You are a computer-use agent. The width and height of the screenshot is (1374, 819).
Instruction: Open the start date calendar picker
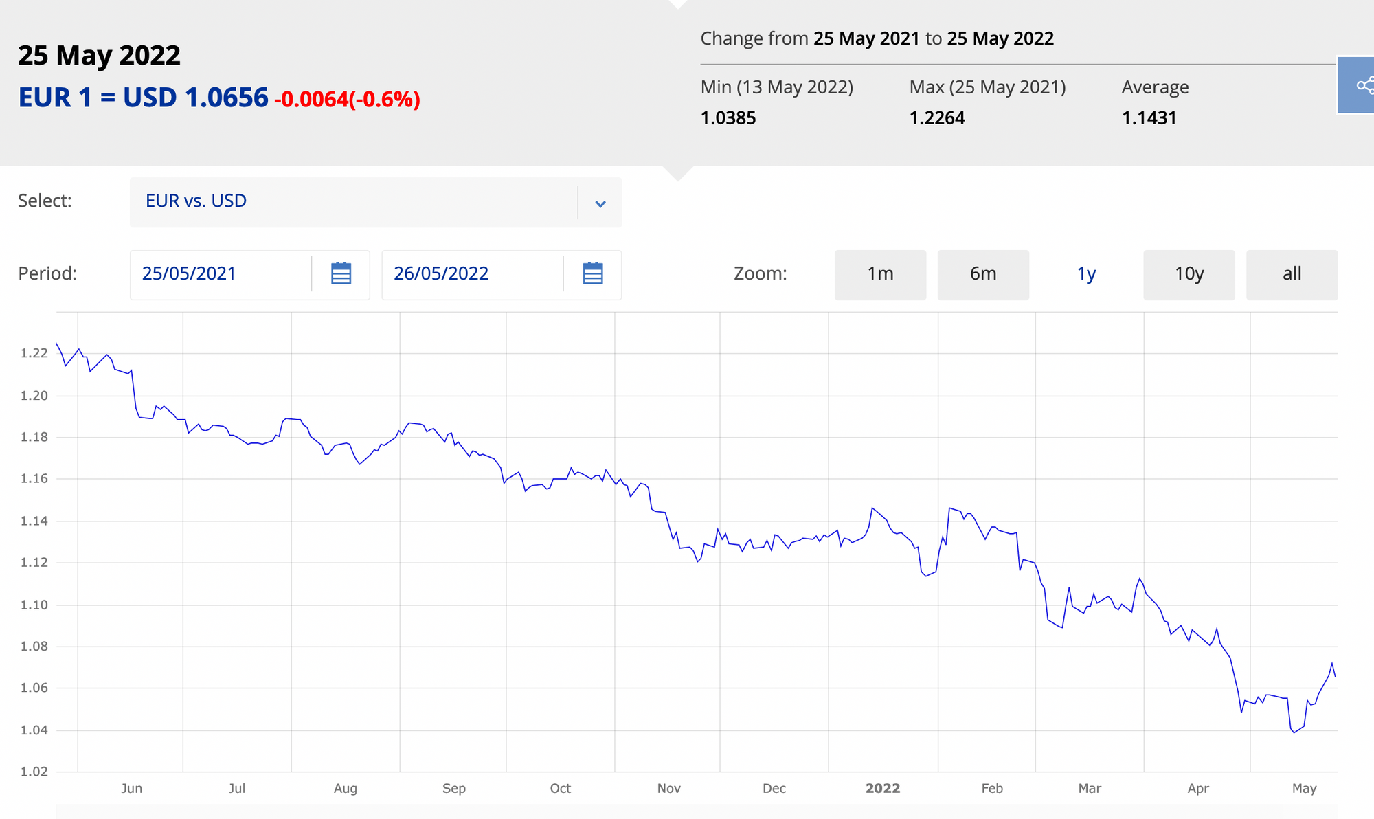tap(341, 273)
